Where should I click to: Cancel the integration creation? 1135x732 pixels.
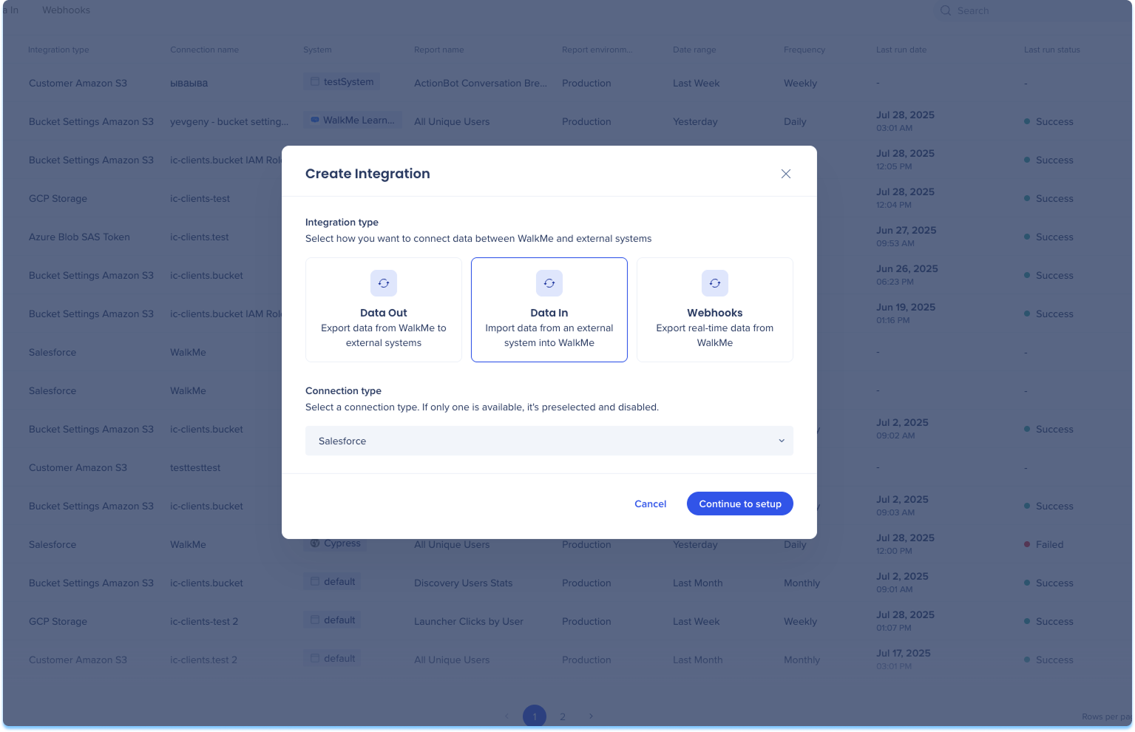(650, 504)
